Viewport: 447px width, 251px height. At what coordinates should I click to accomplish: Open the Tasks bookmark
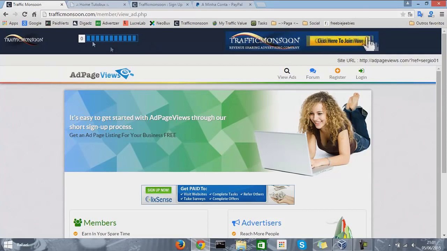point(259,23)
